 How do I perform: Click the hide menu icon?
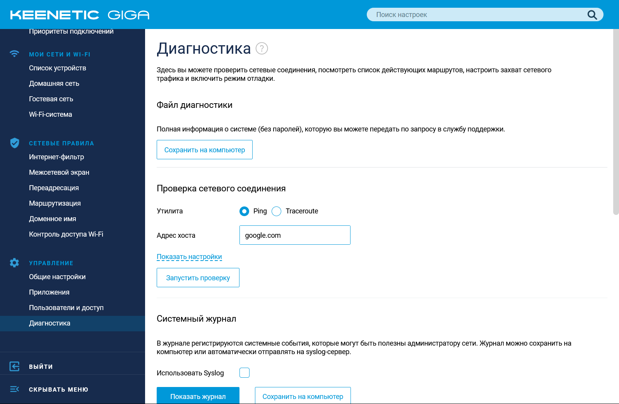click(14, 389)
